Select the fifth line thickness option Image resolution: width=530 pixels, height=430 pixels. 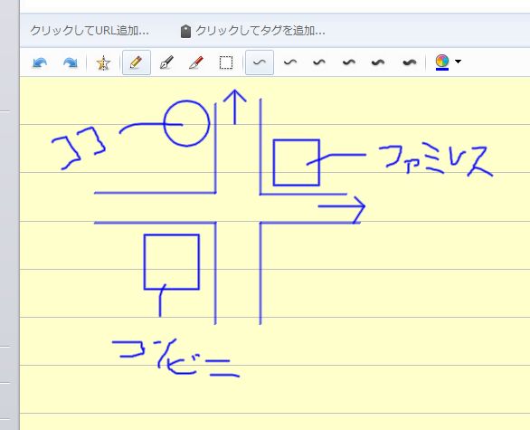coord(378,62)
